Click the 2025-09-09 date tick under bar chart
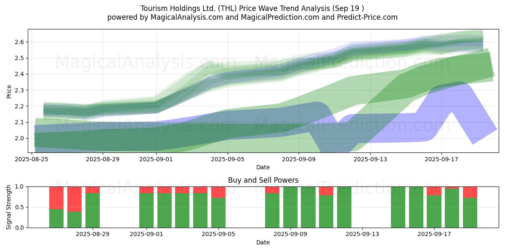 pos(290,234)
